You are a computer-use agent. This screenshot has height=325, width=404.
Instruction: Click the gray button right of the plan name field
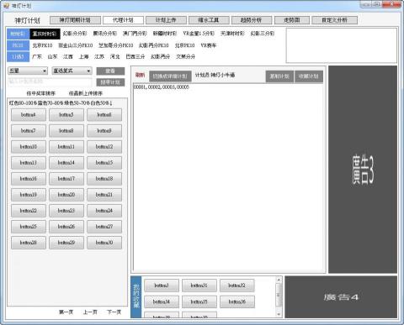pos(110,82)
